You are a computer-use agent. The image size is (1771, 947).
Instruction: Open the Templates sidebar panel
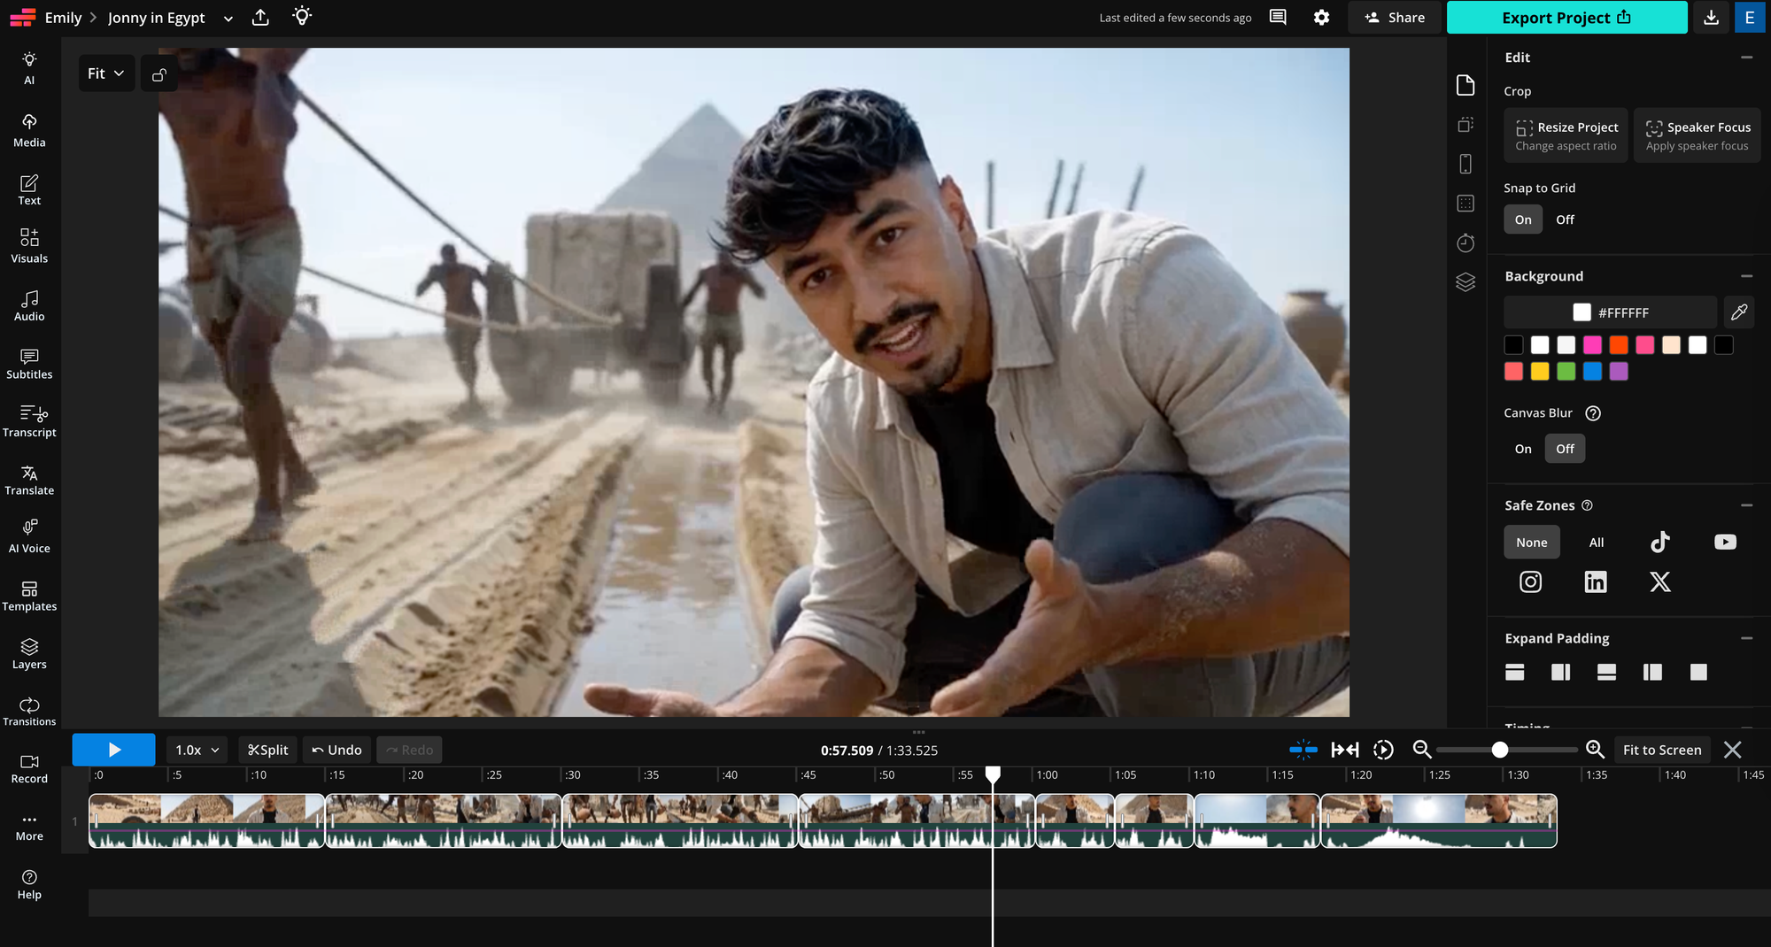click(29, 596)
